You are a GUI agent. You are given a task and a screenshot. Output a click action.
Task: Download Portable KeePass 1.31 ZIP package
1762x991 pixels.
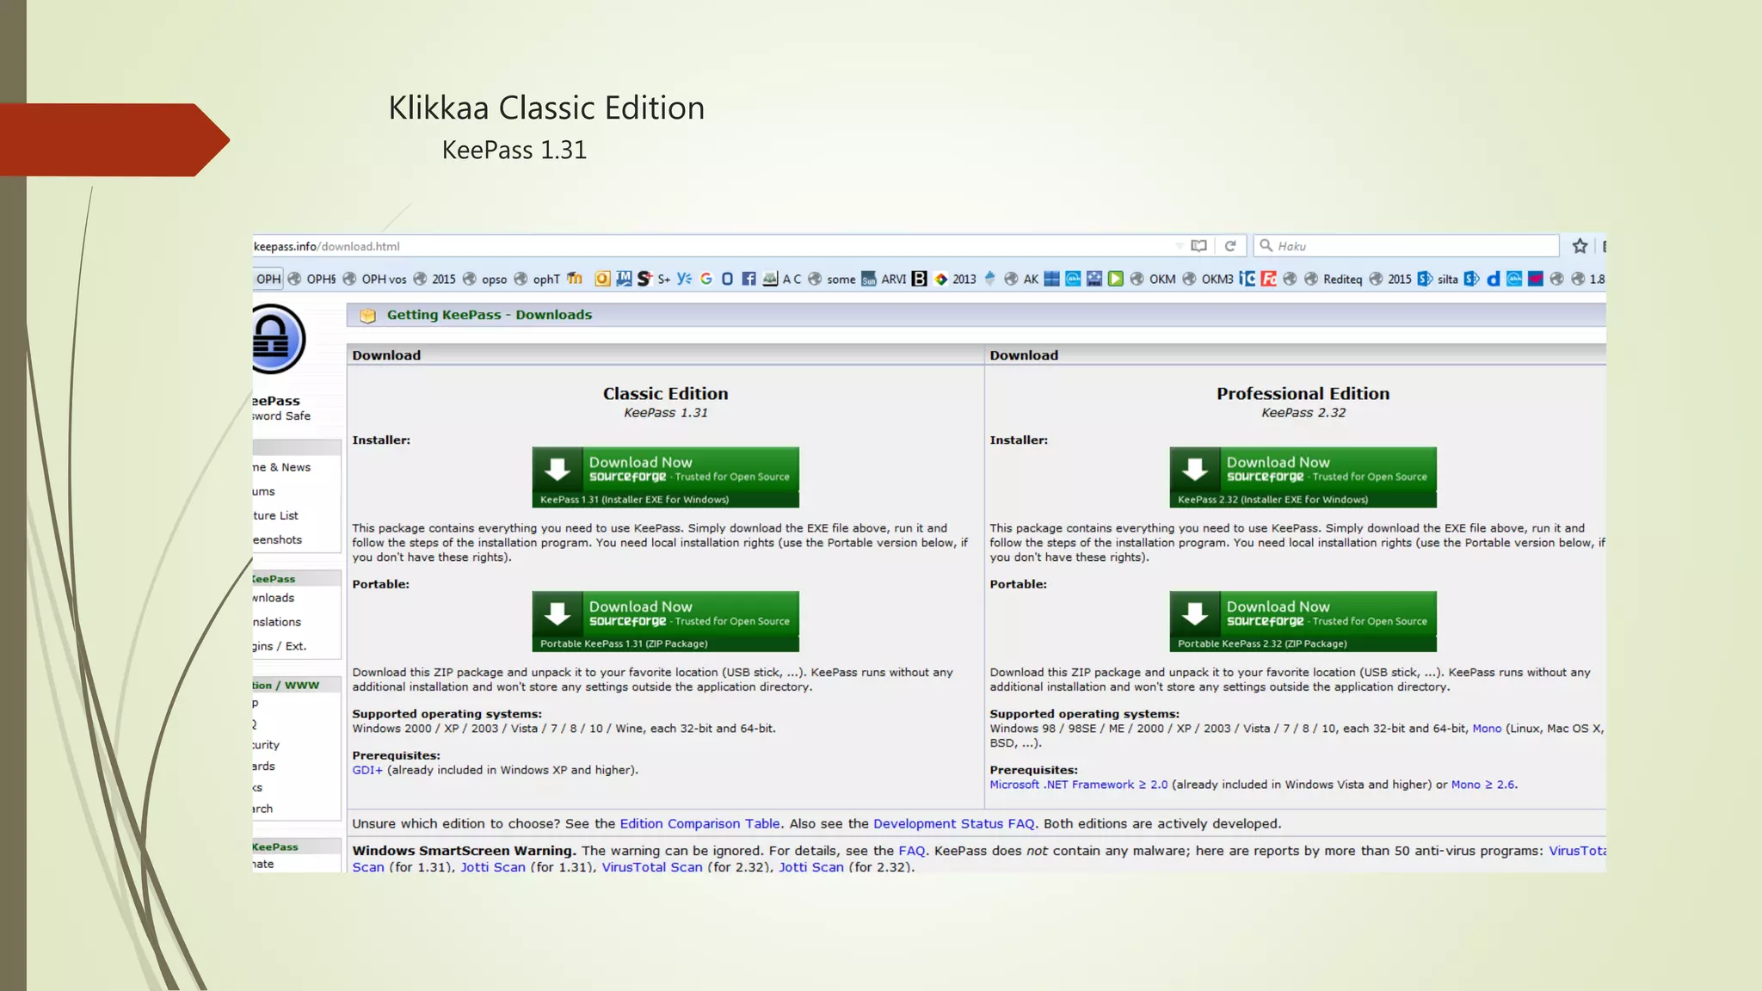click(x=665, y=621)
